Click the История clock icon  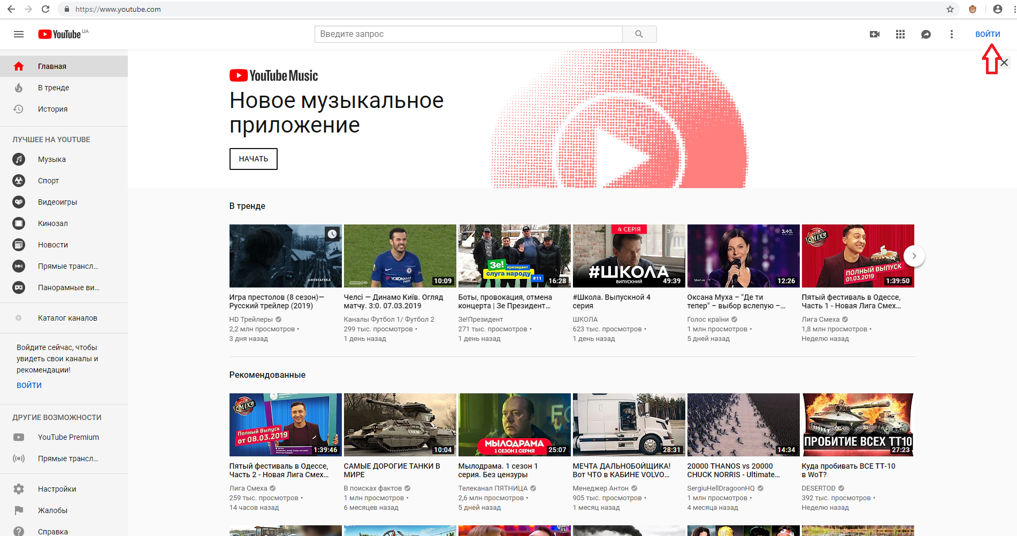click(19, 109)
